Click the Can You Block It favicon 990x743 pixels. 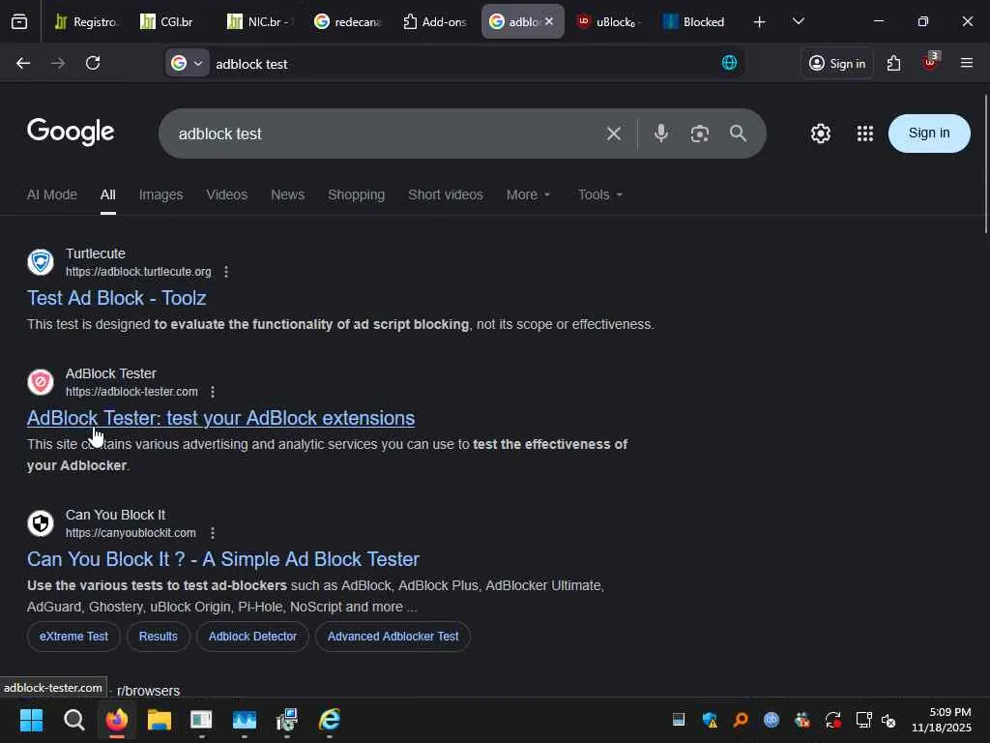[41, 523]
